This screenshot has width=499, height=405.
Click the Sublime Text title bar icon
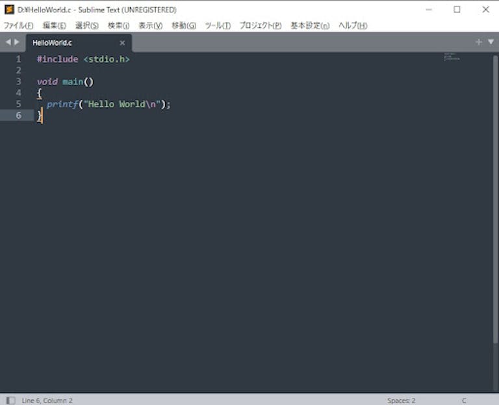[x=9, y=10]
